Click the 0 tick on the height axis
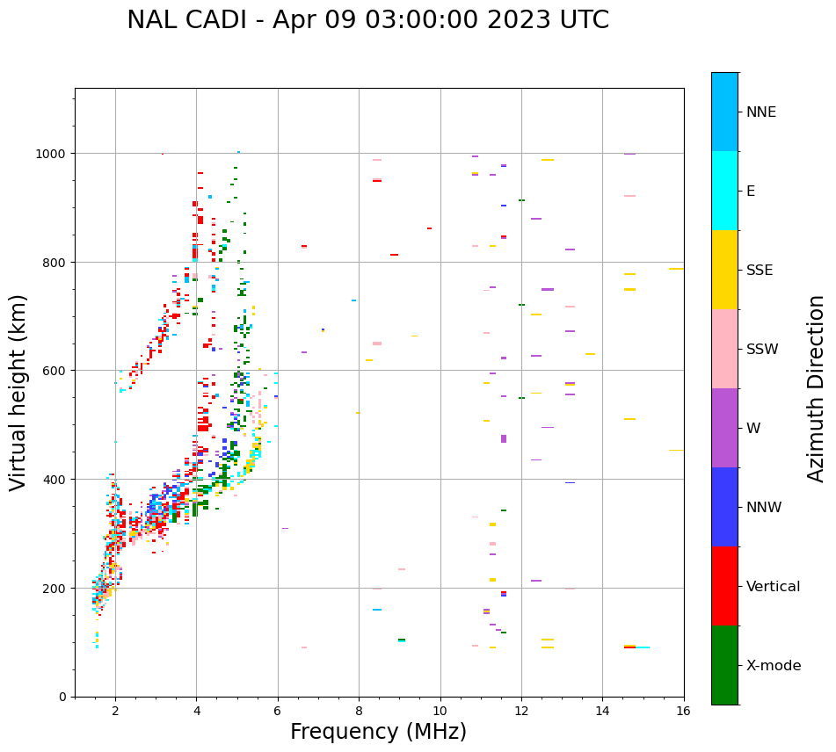The width and height of the screenshot is (836, 752). tap(62, 697)
